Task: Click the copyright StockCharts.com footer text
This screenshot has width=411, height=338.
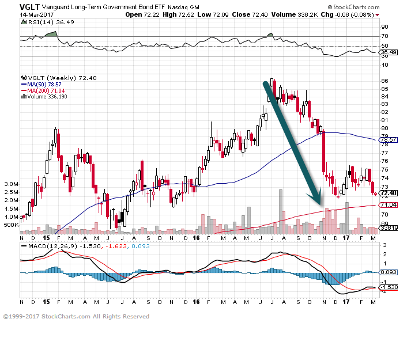Action: pyautogui.click(x=76, y=317)
